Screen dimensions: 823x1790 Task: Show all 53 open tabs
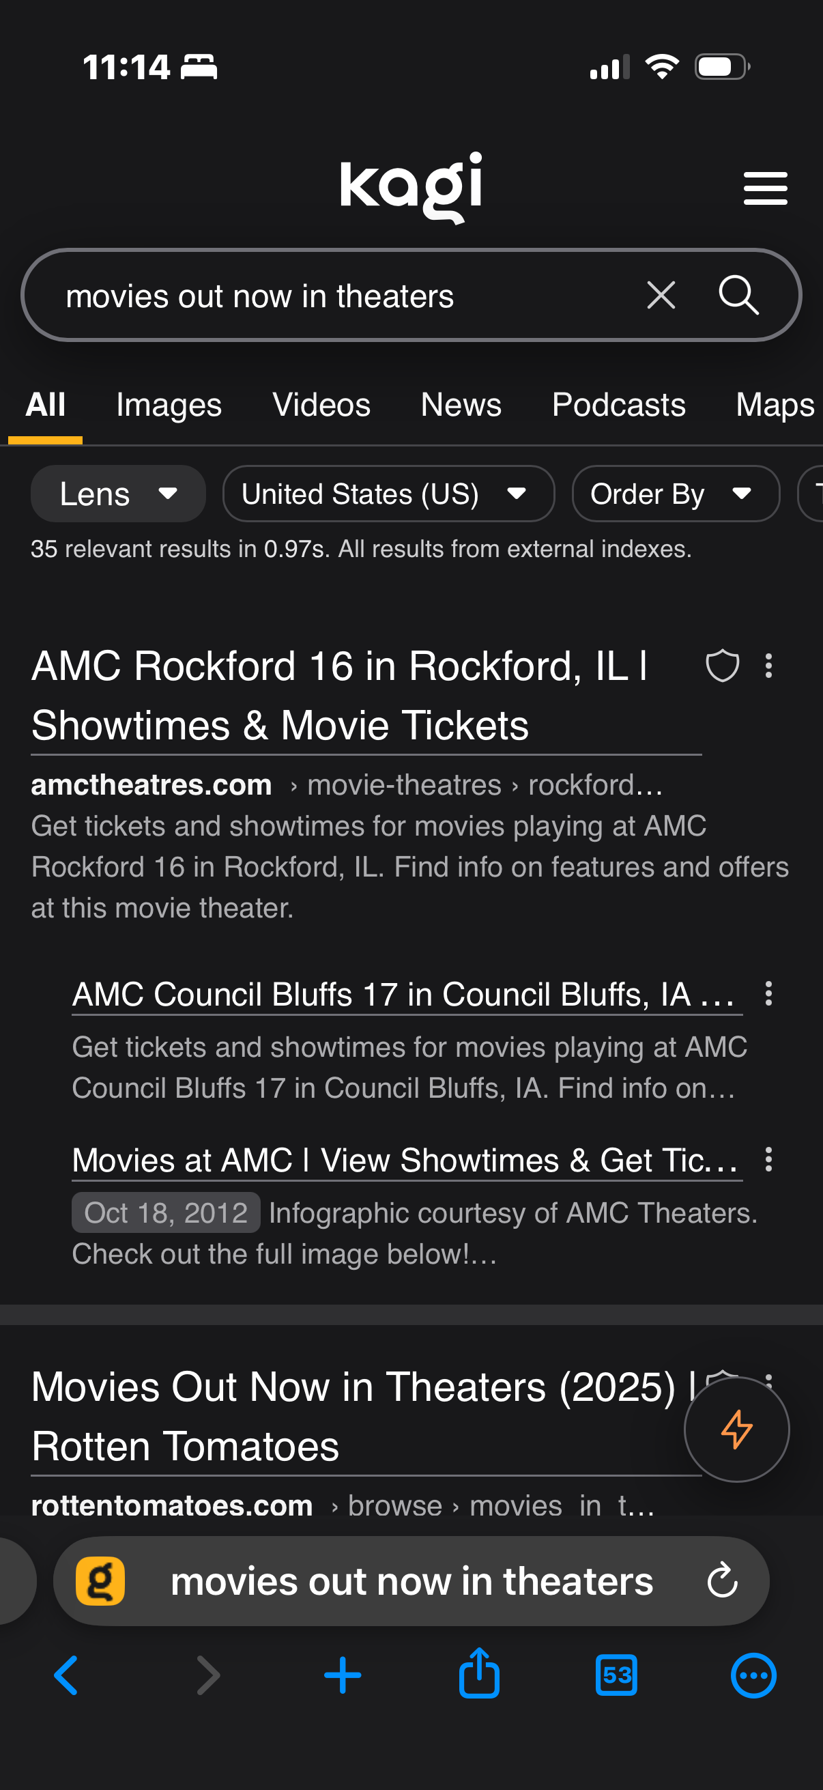(x=616, y=1675)
